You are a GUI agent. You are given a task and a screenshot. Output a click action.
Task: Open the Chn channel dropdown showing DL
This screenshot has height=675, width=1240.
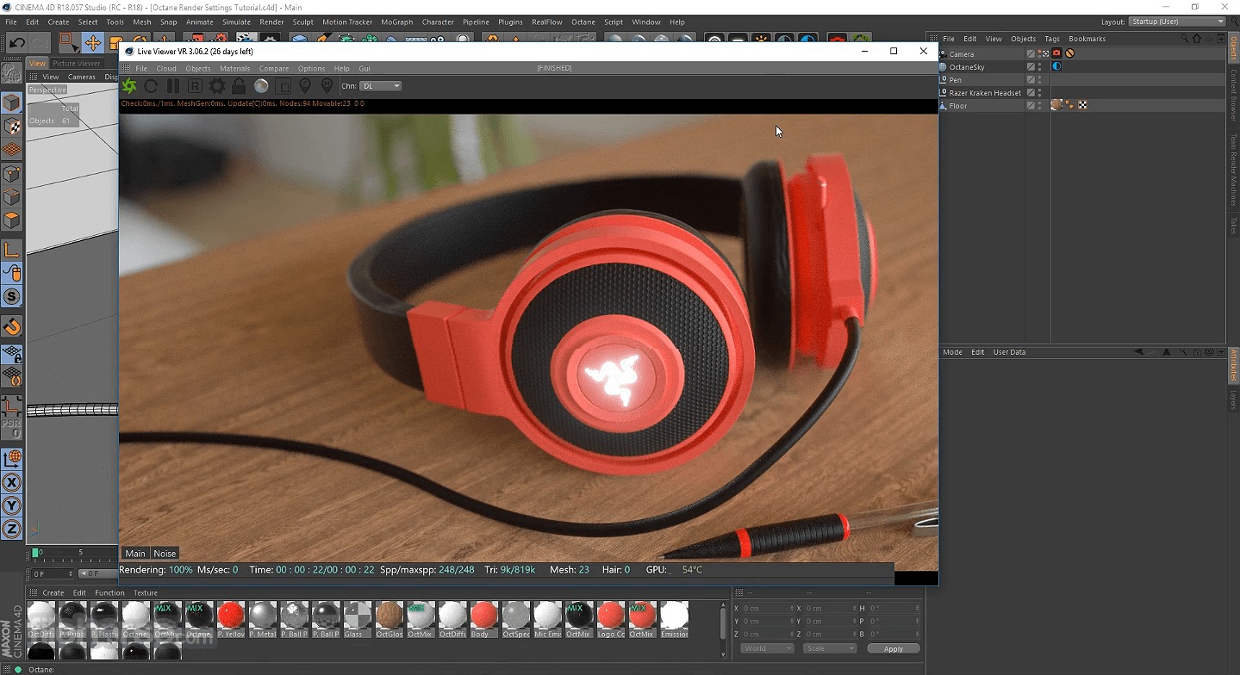pos(381,86)
